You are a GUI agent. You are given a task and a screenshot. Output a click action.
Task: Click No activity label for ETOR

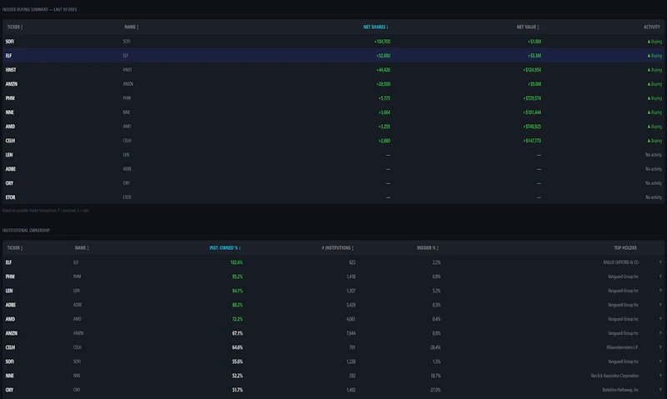(654, 197)
